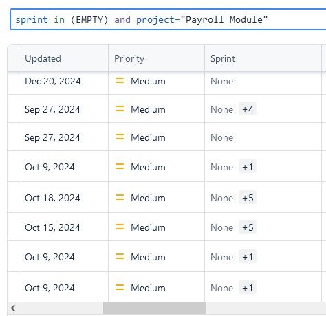Screen dimensions: 326x316
Task: Click the priority icon in Oct 15 row
Action: pos(120,227)
